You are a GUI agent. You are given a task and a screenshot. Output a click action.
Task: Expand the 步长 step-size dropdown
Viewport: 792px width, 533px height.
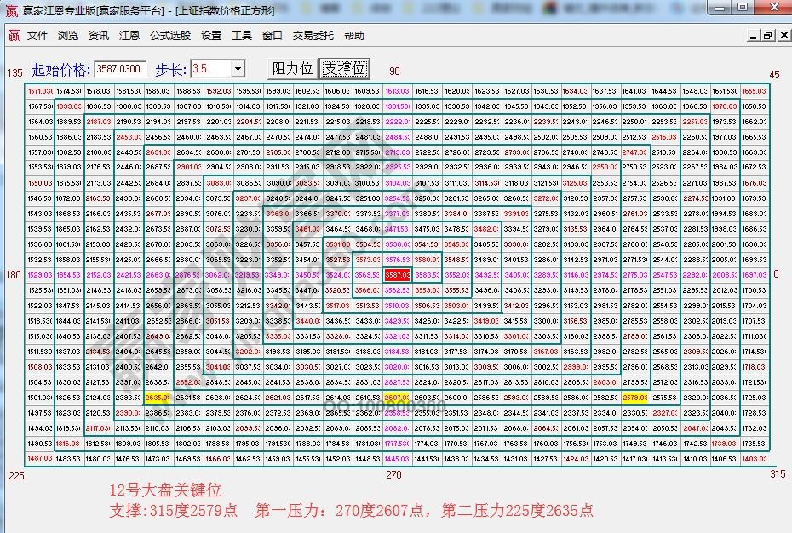coord(238,69)
